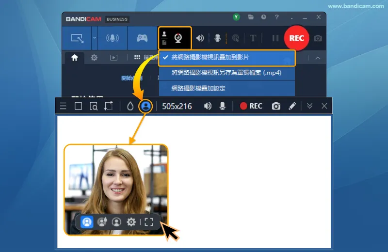The image size is (388, 252).
Task: Open the green Y account icon
Action: [x=236, y=17]
